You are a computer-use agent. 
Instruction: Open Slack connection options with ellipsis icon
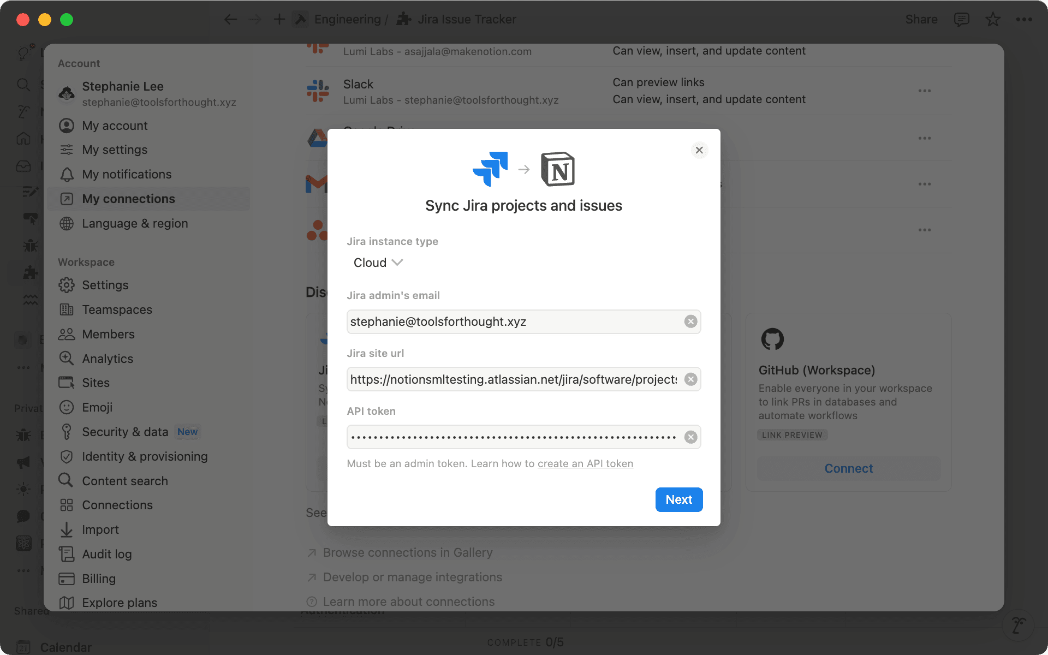click(x=925, y=91)
